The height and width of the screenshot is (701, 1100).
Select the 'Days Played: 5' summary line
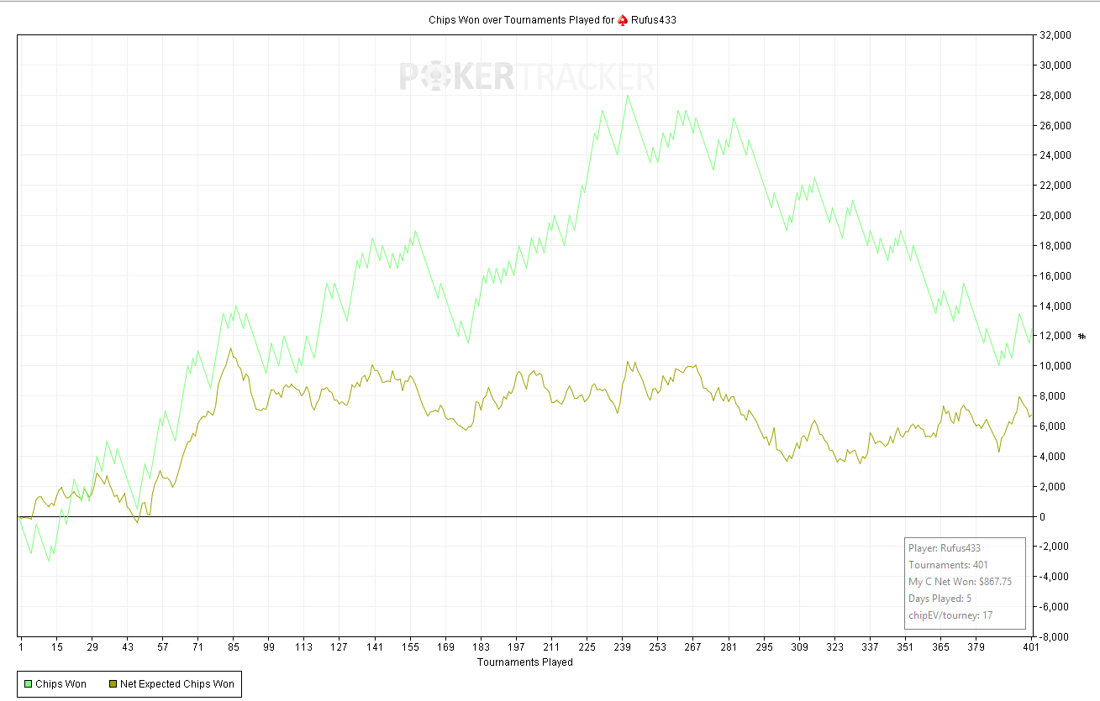coord(939,599)
